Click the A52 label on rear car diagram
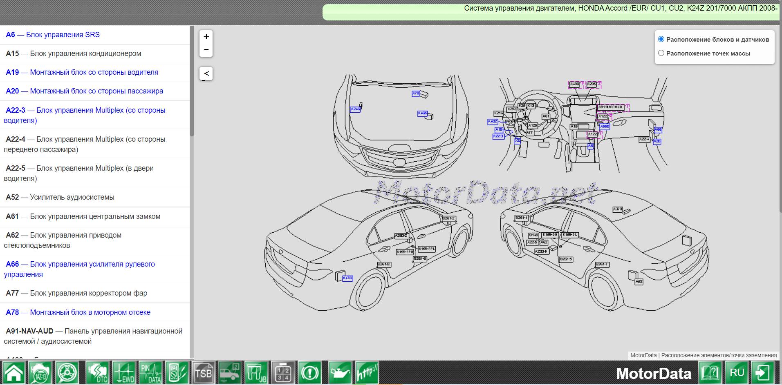 coord(639,282)
